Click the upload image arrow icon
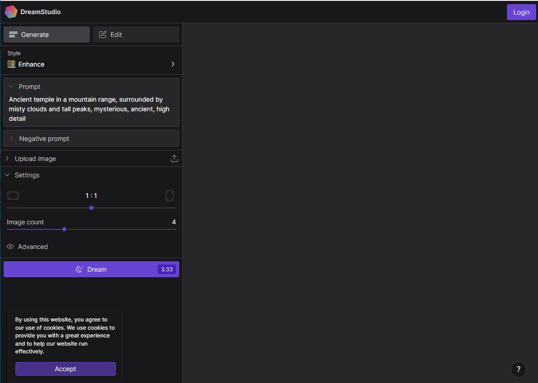 (174, 159)
